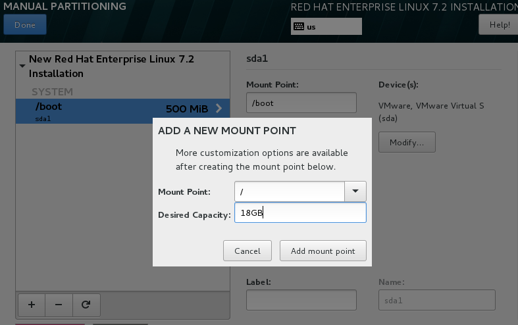The height and width of the screenshot is (325, 518).
Task: Click the reload storage configuration icon
Action: coord(86,305)
